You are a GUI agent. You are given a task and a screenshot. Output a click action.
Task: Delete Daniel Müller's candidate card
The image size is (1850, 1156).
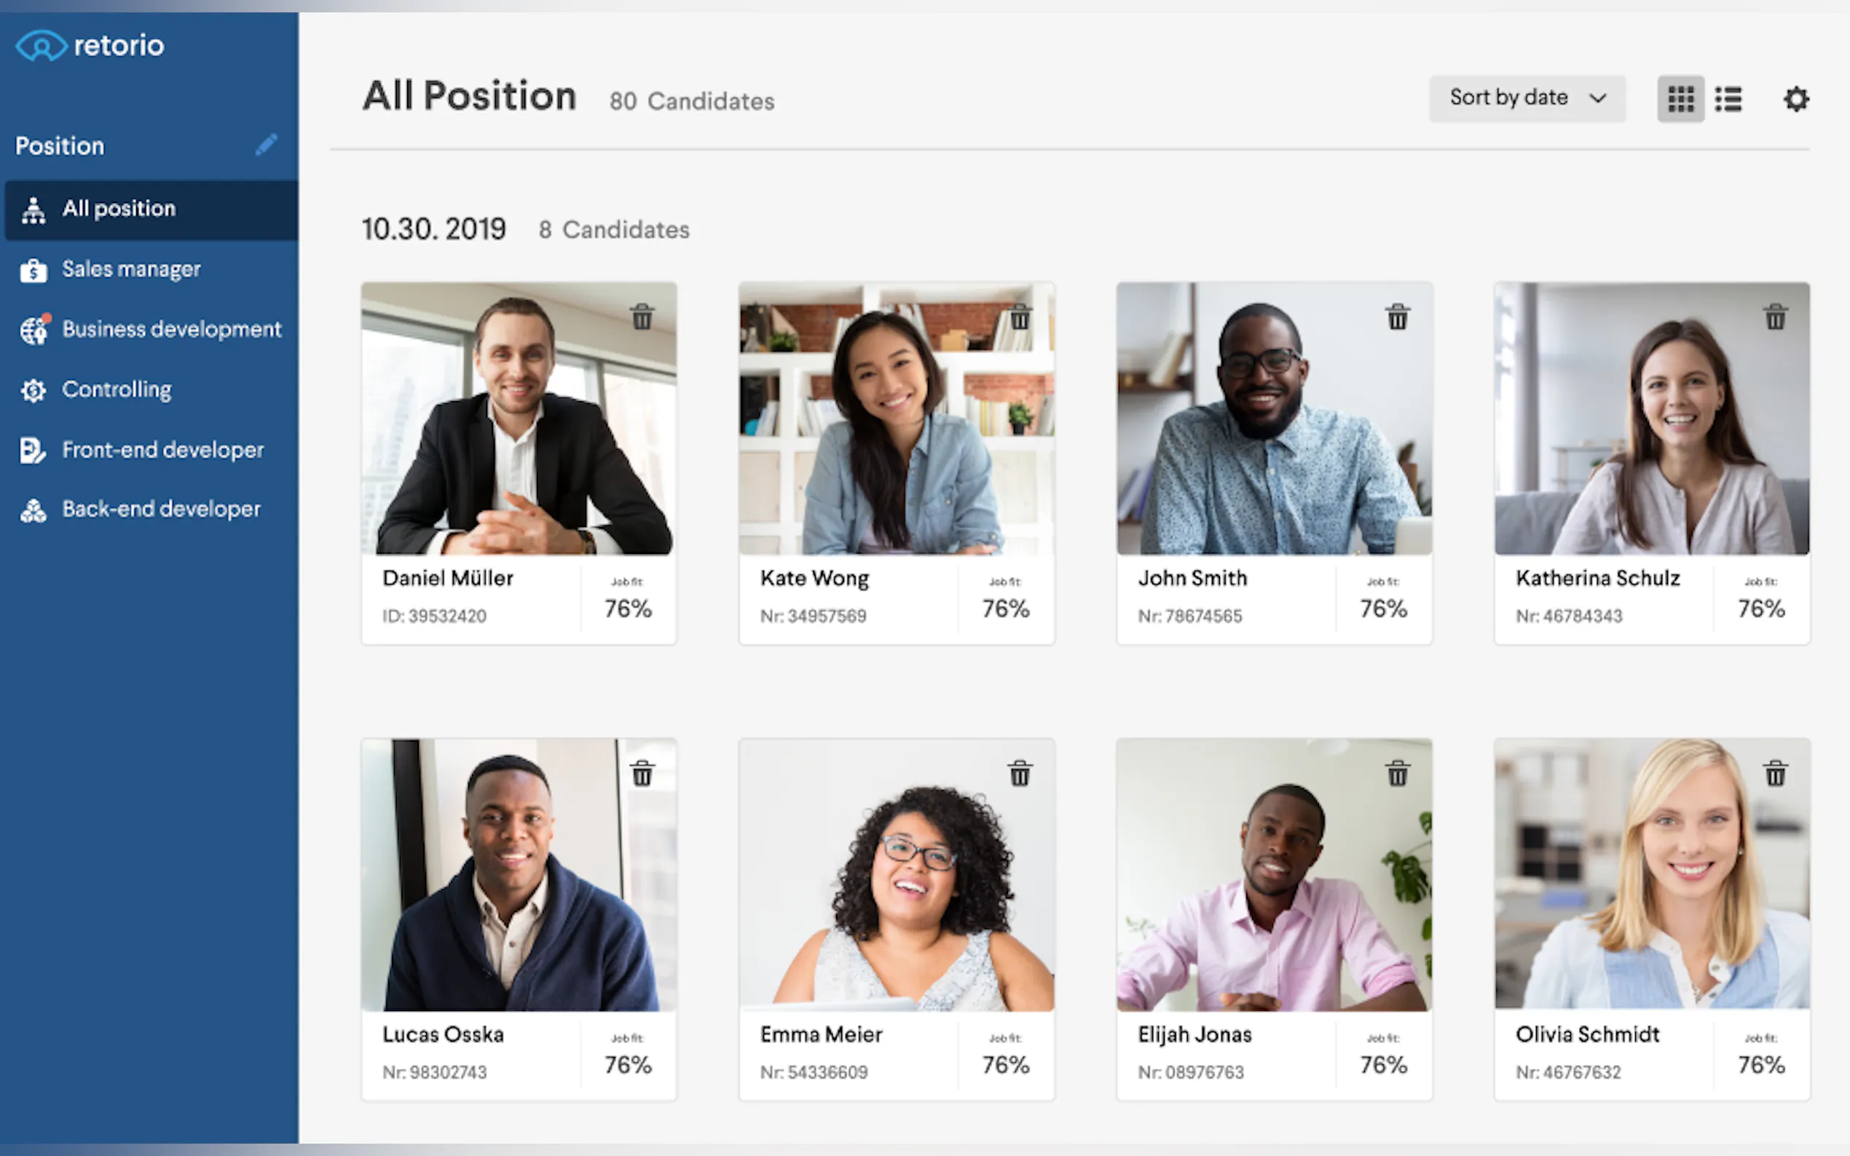click(642, 317)
